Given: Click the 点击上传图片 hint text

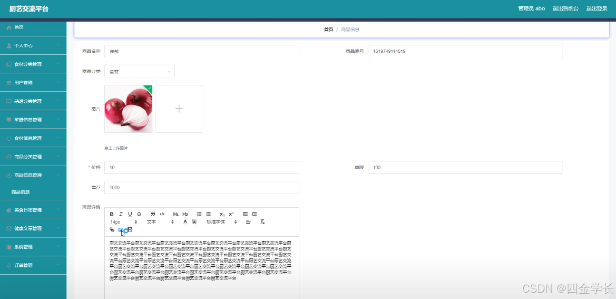Looking at the screenshot, I should pyautogui.click(x=116, y=148).
